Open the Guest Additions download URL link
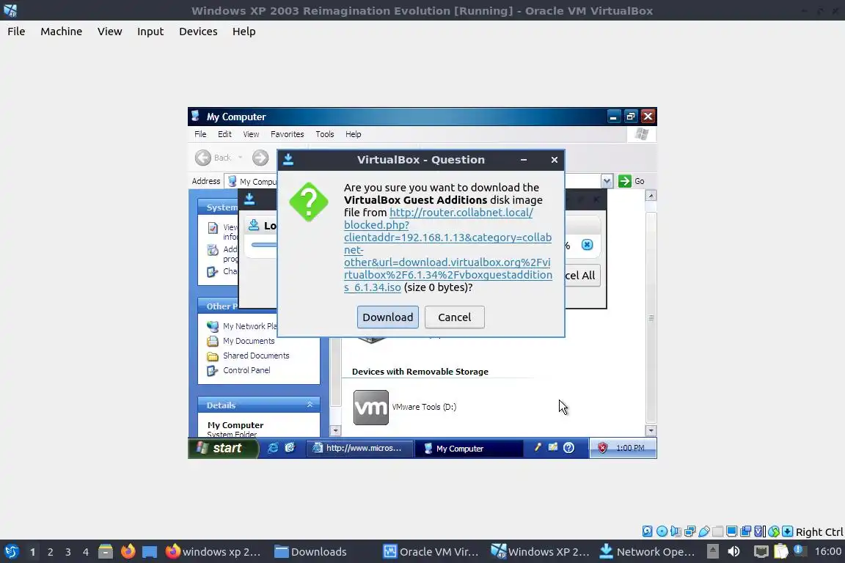The height and width of the screenshot is (563, 845). point(448,249)
